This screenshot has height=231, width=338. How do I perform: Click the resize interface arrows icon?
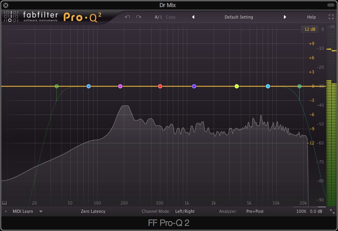332,211
